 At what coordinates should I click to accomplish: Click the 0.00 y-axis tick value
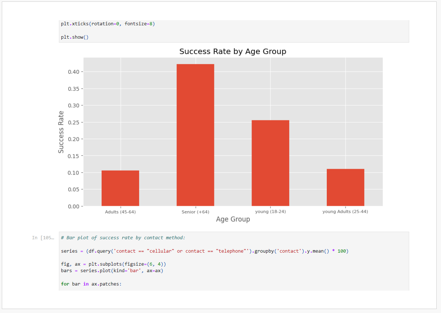coord(73,206)
